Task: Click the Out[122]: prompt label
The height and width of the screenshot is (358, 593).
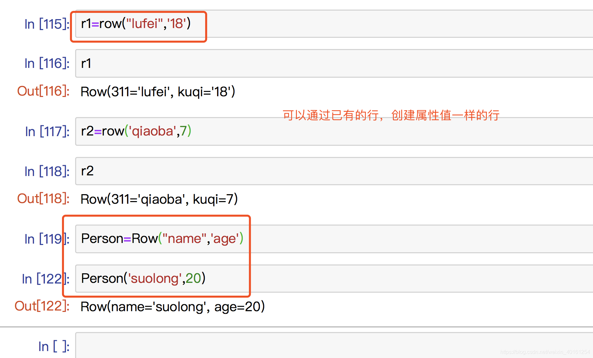Action: pos(42,306)
